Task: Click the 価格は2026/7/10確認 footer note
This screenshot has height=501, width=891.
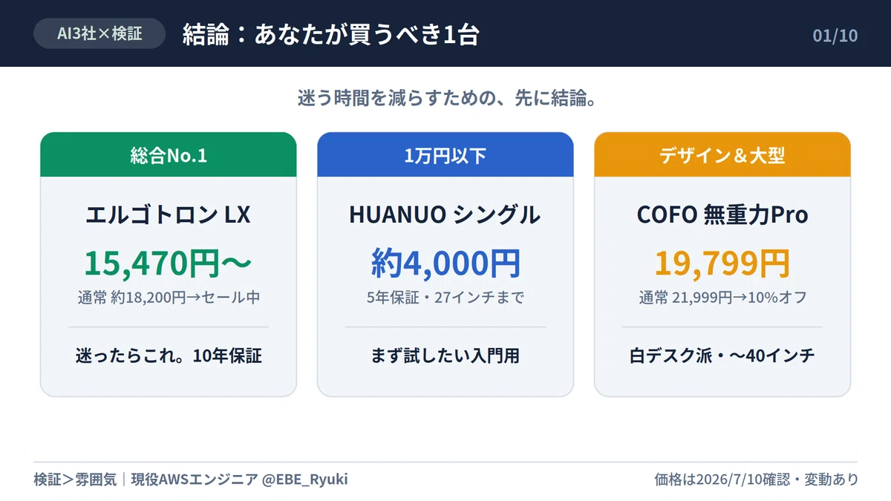Action: point(718,479)
